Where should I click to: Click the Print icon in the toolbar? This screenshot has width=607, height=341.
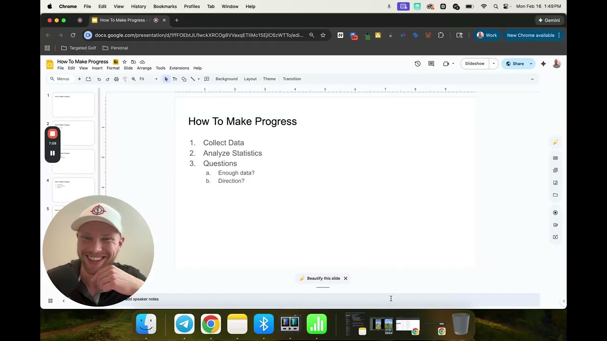[x=116, y=79]
